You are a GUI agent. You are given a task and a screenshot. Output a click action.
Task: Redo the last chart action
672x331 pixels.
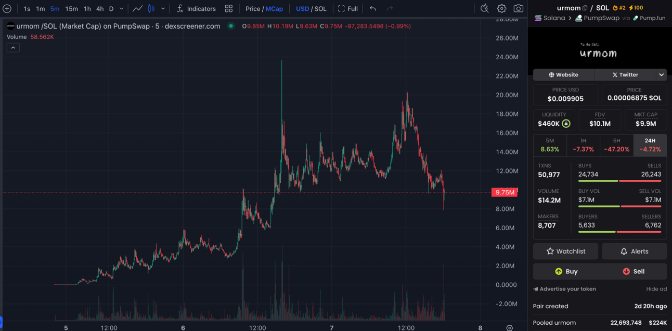click(x=390, y=9)
